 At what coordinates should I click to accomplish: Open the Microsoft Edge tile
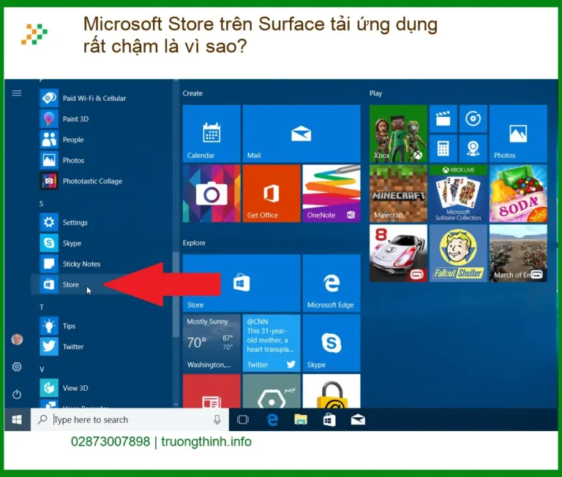[x=331, y=283]
